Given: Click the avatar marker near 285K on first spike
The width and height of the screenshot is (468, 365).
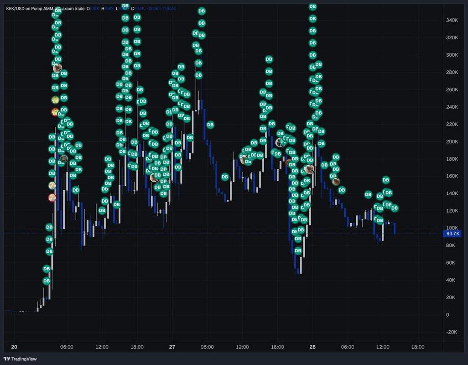Looking at the screenshot, I should 57,68.
